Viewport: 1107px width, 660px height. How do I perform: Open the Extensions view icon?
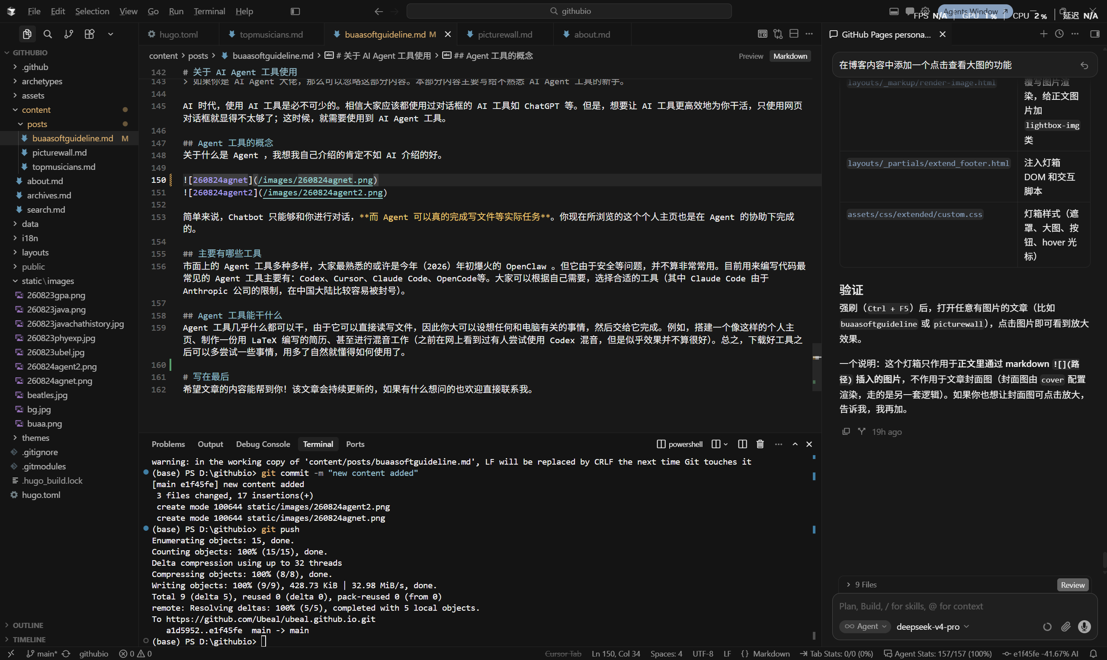90,34
